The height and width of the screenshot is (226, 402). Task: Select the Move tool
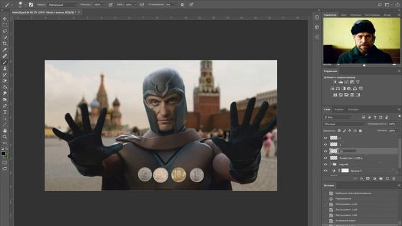(x=5, y=19)
